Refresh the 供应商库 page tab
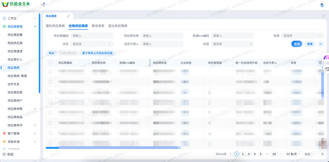329x162 pixels. [x=69, y=16]
